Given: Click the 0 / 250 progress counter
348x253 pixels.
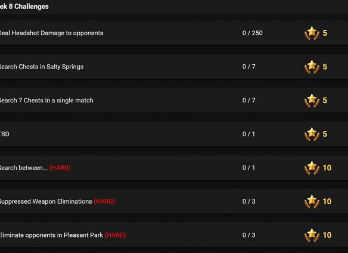Looking at the screenshot, I should coord(252,33).
